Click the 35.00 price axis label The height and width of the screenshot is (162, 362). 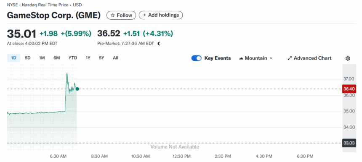[349, 111]
